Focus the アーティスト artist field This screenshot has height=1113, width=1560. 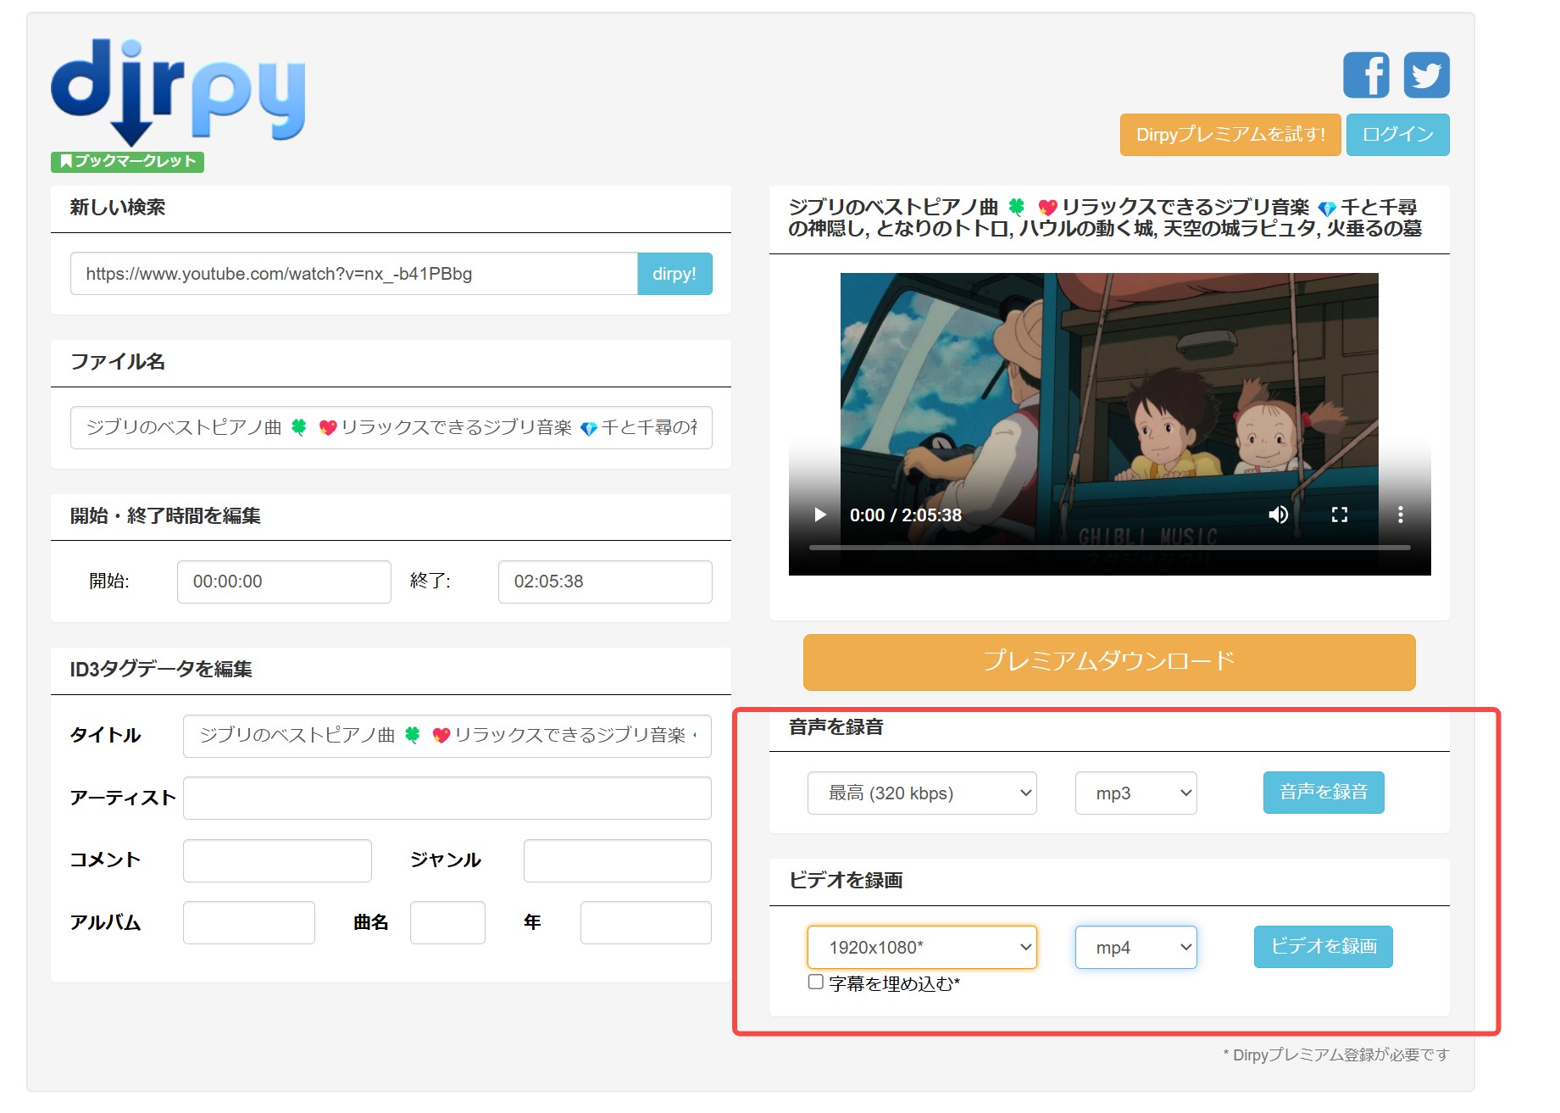[x=447, y=798]
